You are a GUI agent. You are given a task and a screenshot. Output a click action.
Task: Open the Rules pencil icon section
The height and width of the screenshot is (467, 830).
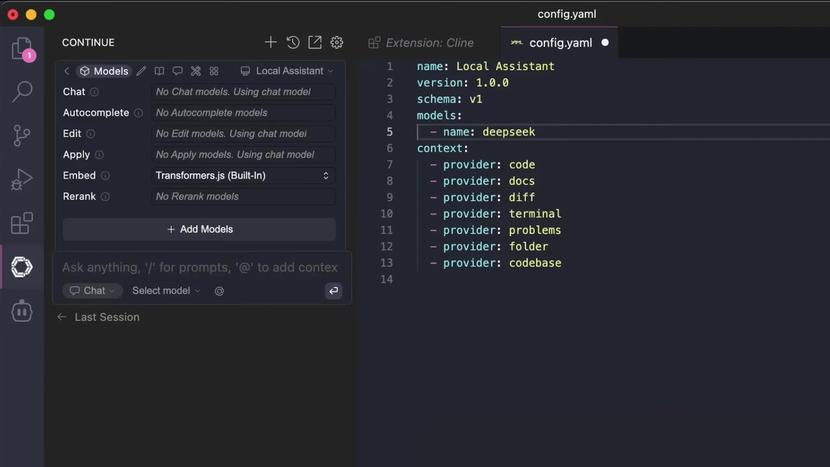point(141,71)
